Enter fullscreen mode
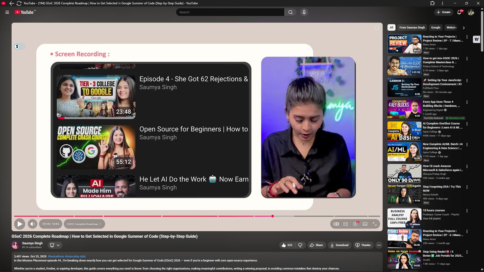Screen dimensions: 484x272 click(x=374, y=224)
